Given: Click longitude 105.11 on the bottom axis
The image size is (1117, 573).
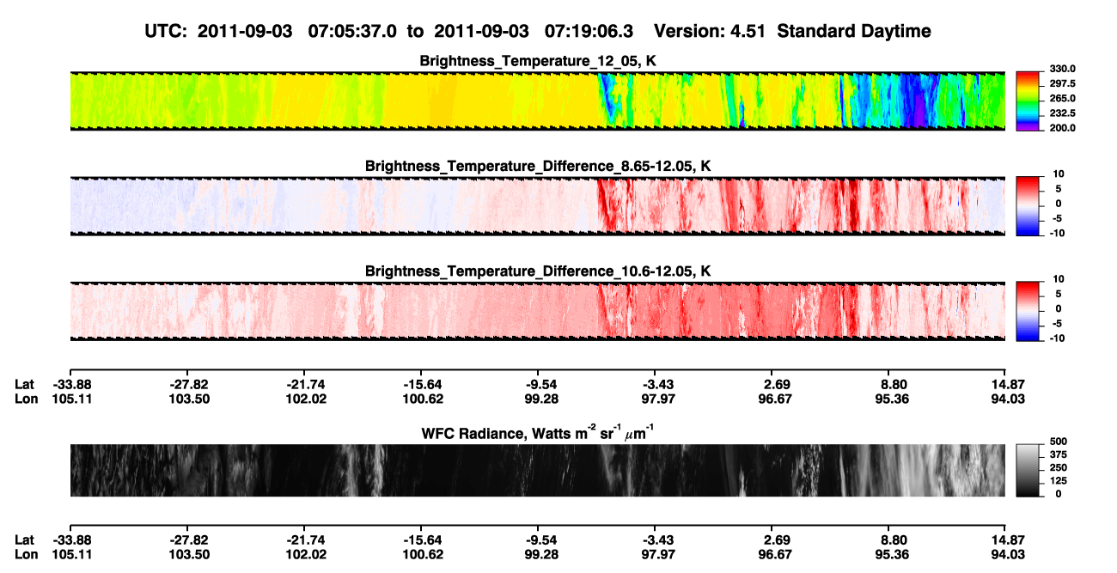Looking at the screenshot, I should pos(71,553).
